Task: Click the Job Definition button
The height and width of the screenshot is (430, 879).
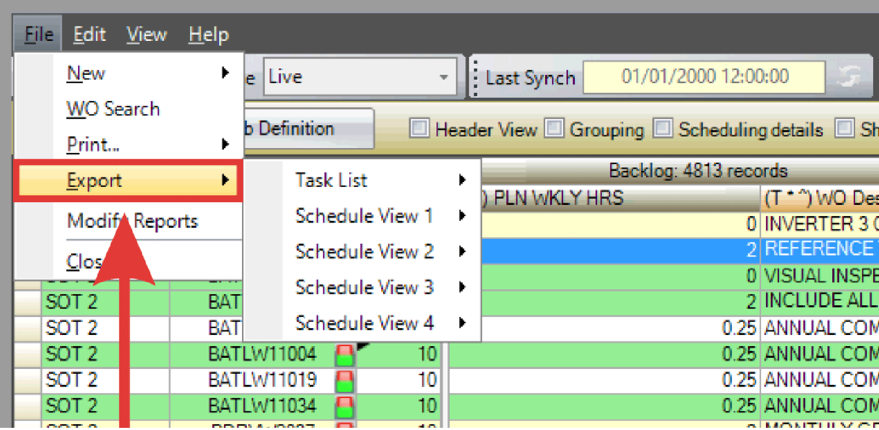Action: 308,128
